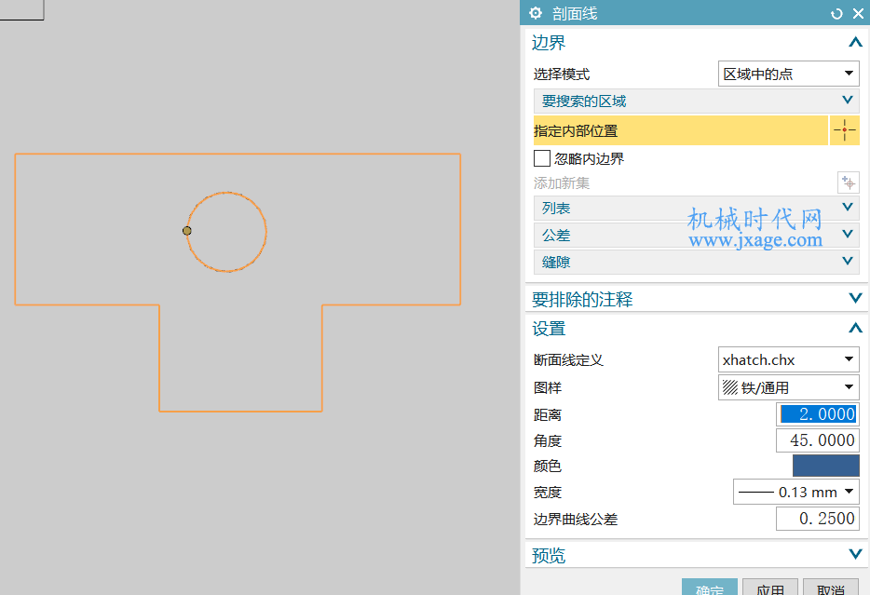The image size is (870, 595).
Task: Click the 选择模式 label
Action: click(562, 74)
